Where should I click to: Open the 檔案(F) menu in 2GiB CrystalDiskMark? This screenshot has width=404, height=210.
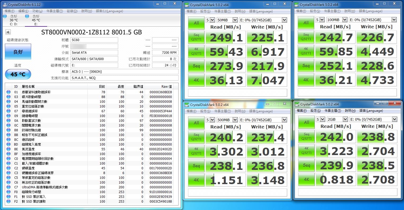coord(302,111)
